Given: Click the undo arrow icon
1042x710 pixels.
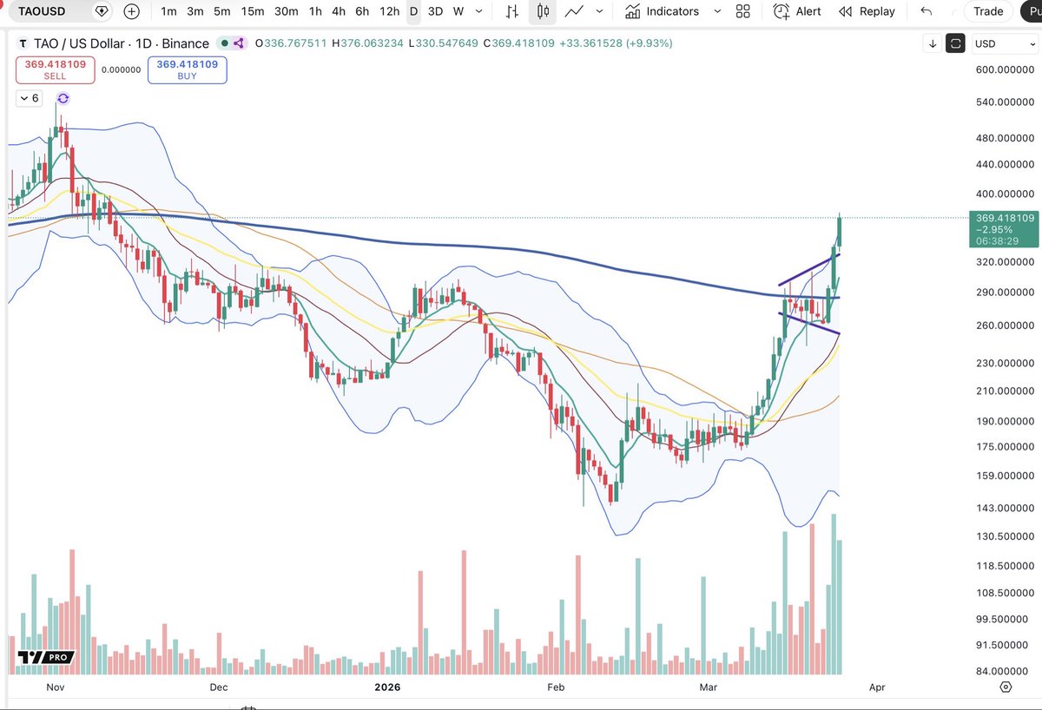Looking at the screenshot, I should [926, 11].
